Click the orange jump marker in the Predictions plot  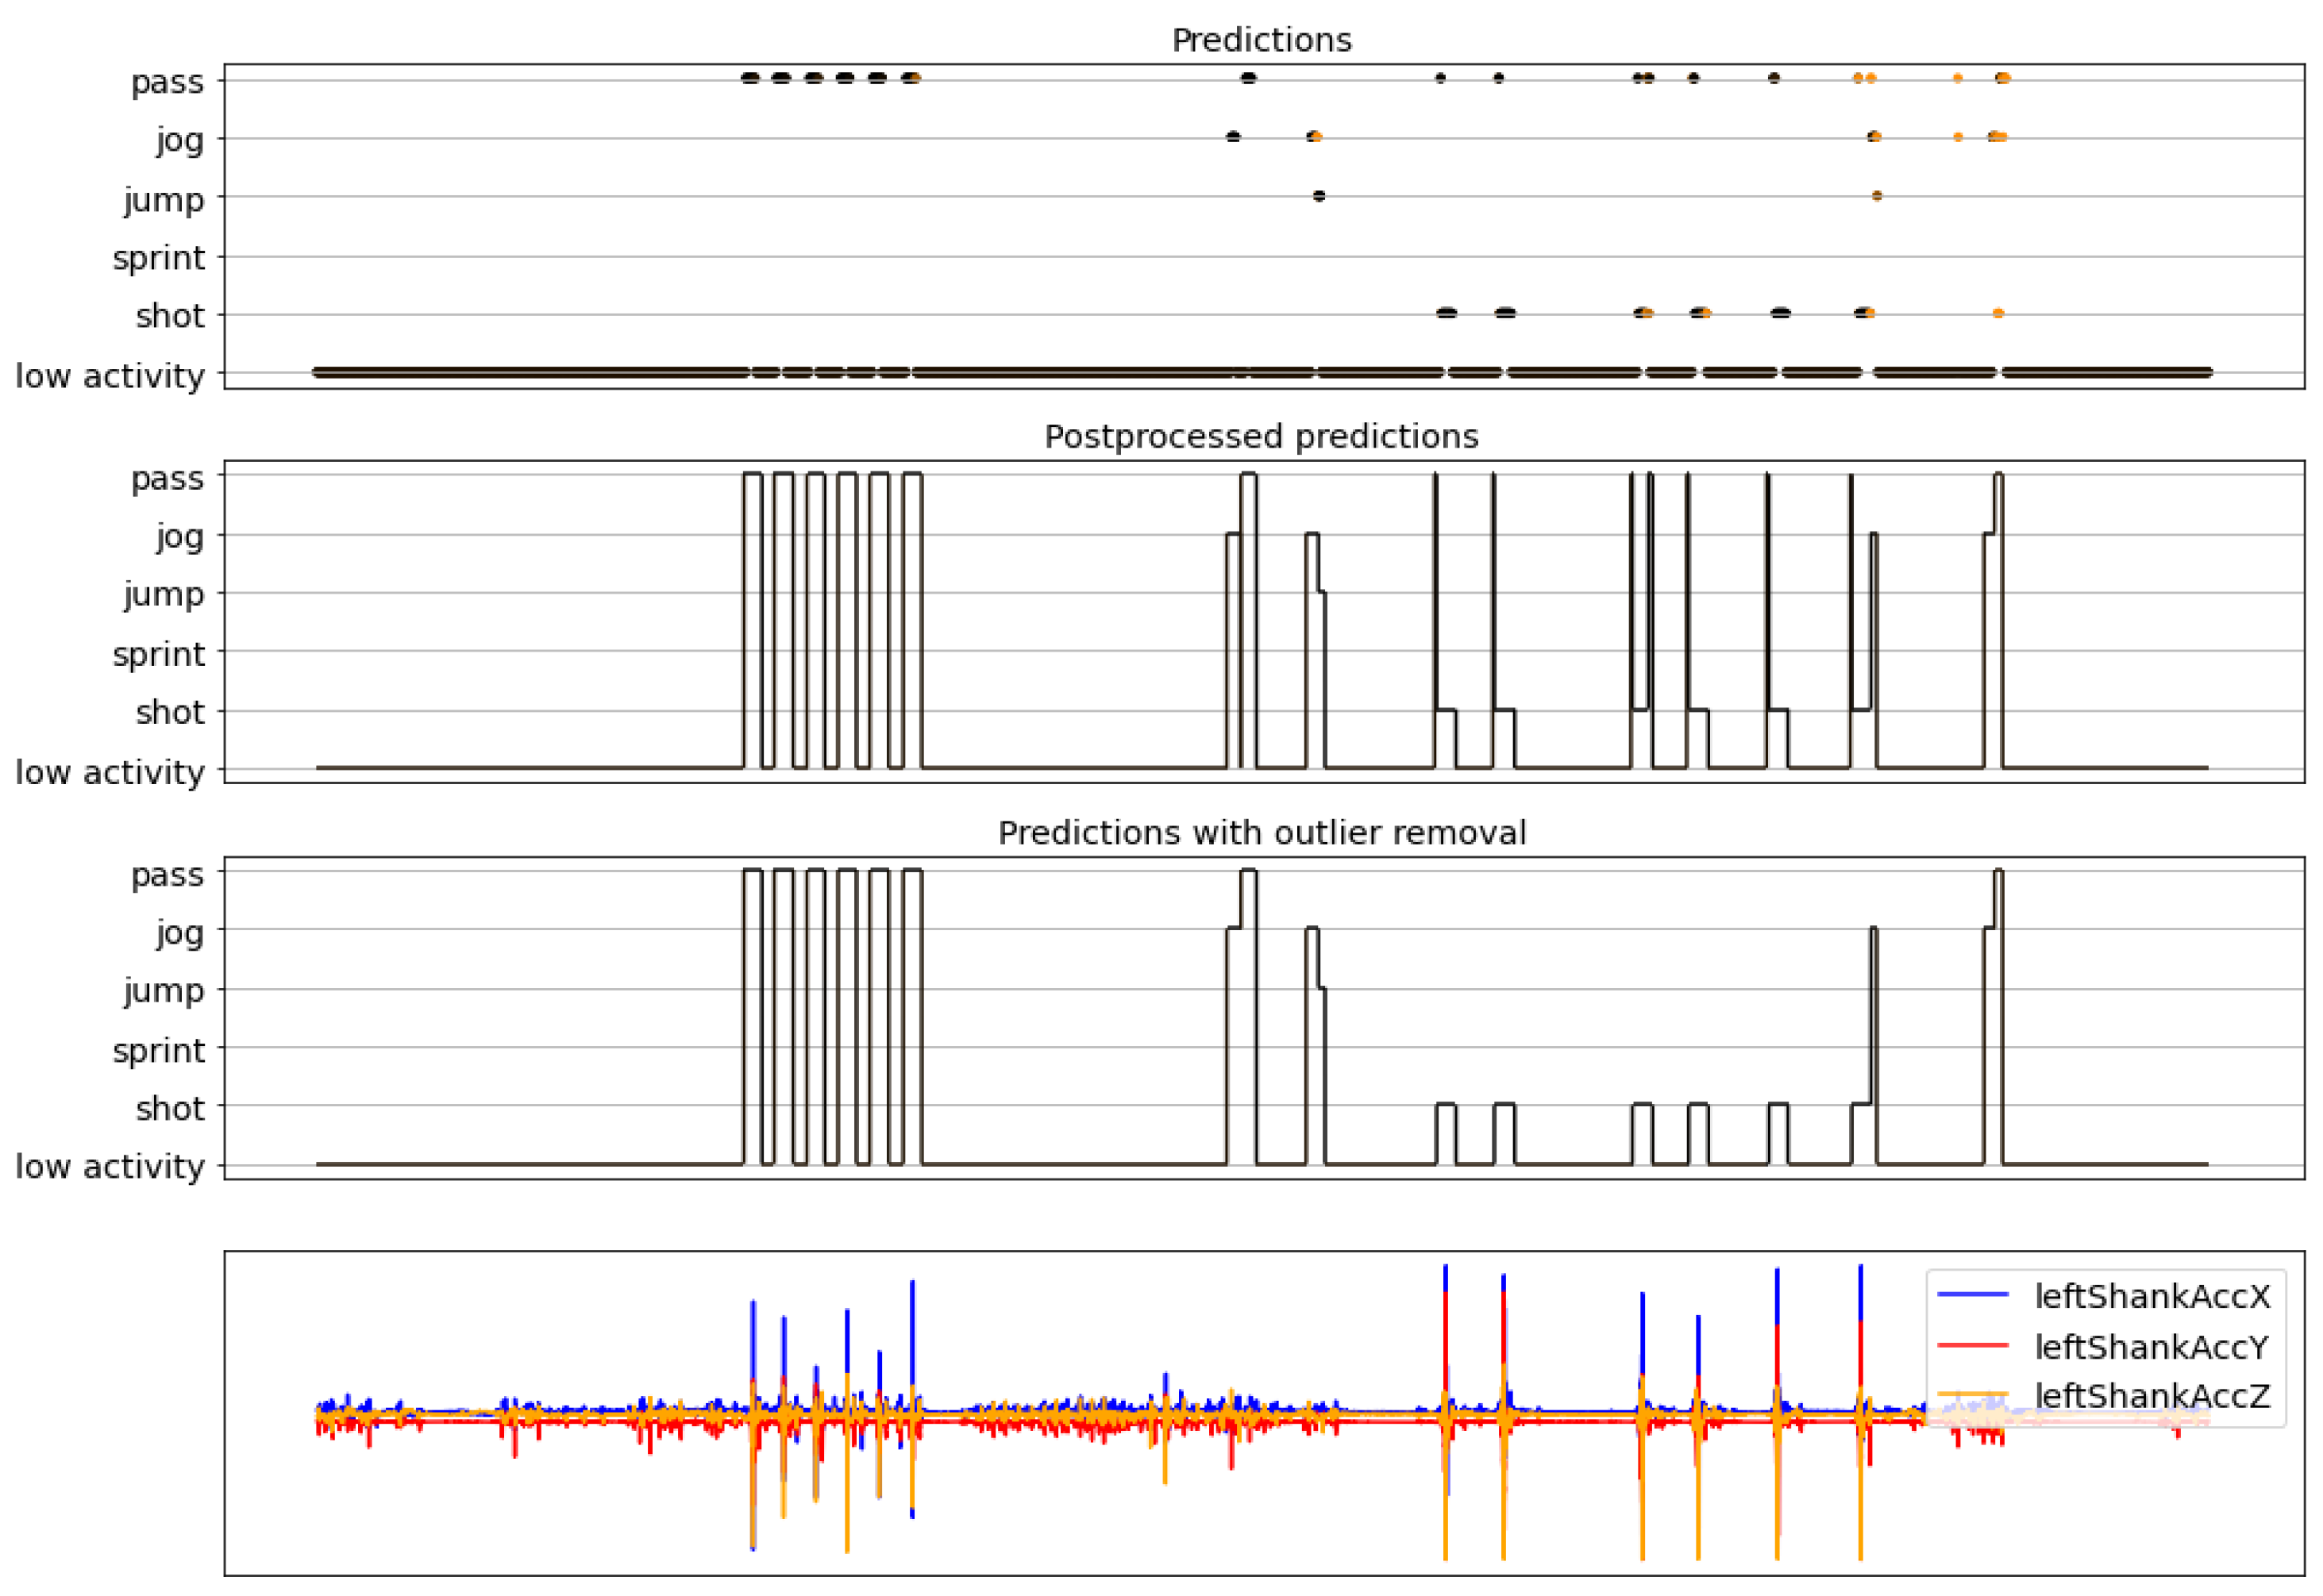pyautogui.click(x=1876, y=196)
